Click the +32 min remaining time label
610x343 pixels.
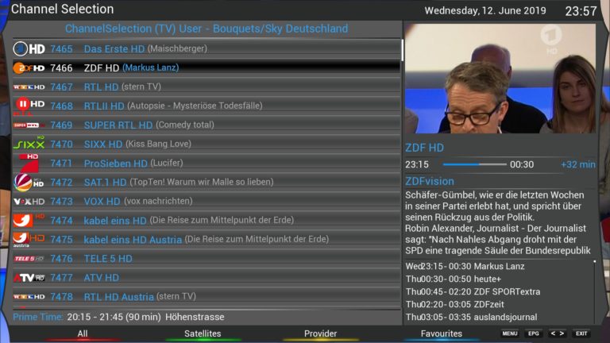(577, 164)
